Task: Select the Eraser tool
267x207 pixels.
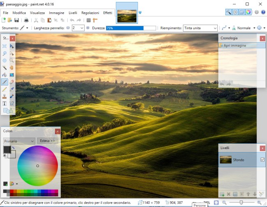Action: point(12,82)
